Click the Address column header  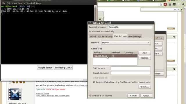coord(102,53)
